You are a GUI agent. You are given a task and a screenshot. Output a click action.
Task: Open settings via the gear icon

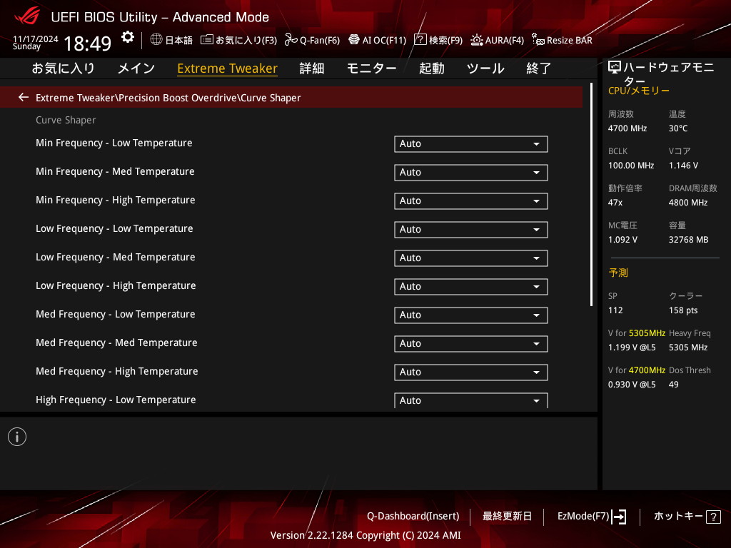(128, 37)
